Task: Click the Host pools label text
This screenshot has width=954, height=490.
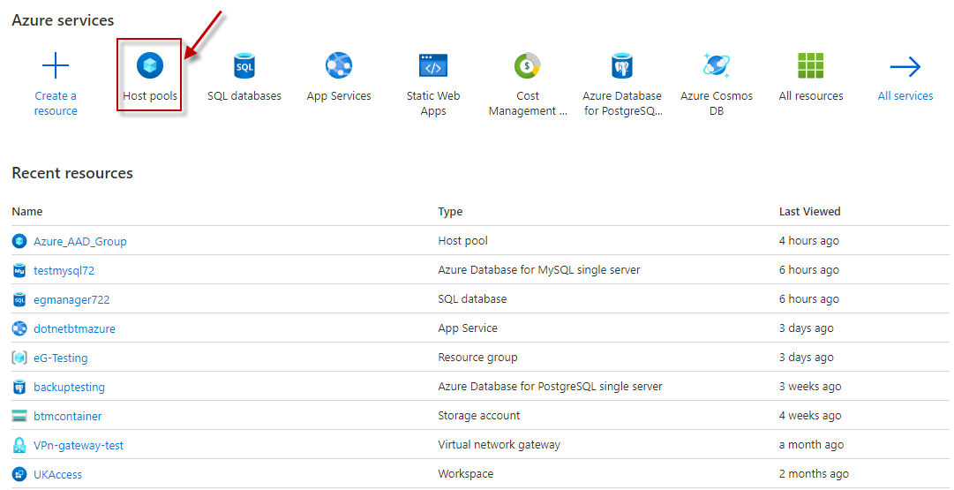Action: pos(150,95)
